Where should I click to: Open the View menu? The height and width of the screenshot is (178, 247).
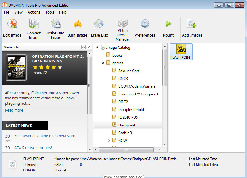pos(18,12)
